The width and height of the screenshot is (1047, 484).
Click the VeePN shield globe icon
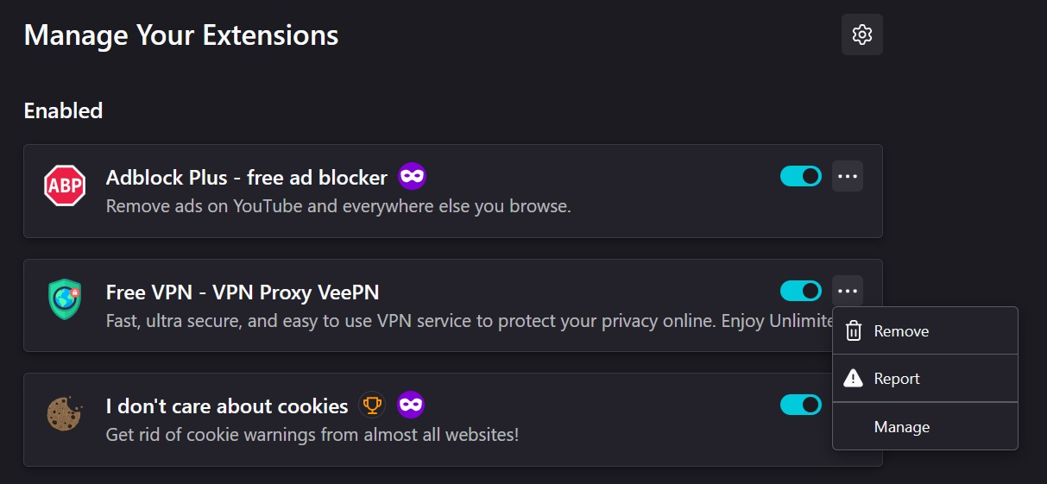point(65,299)
